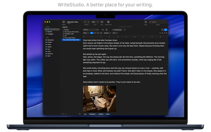Click the Blackwater Hollo... document title
Screen dimensions: 211x132
[x=73, y=22]
